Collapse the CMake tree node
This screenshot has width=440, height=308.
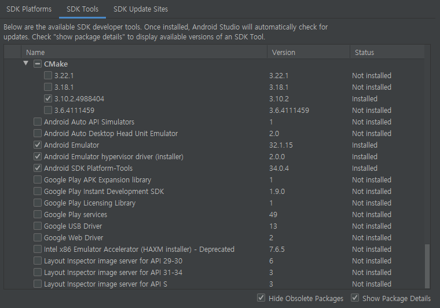tap(26, 64)
